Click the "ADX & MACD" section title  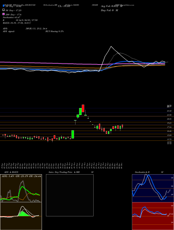tap(11, 172)
